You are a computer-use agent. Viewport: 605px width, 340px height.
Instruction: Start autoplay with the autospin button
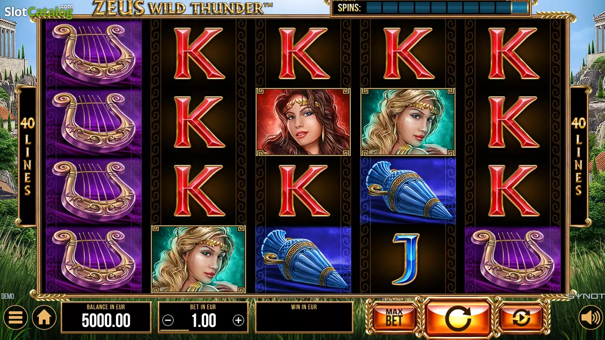pos(521,317)
